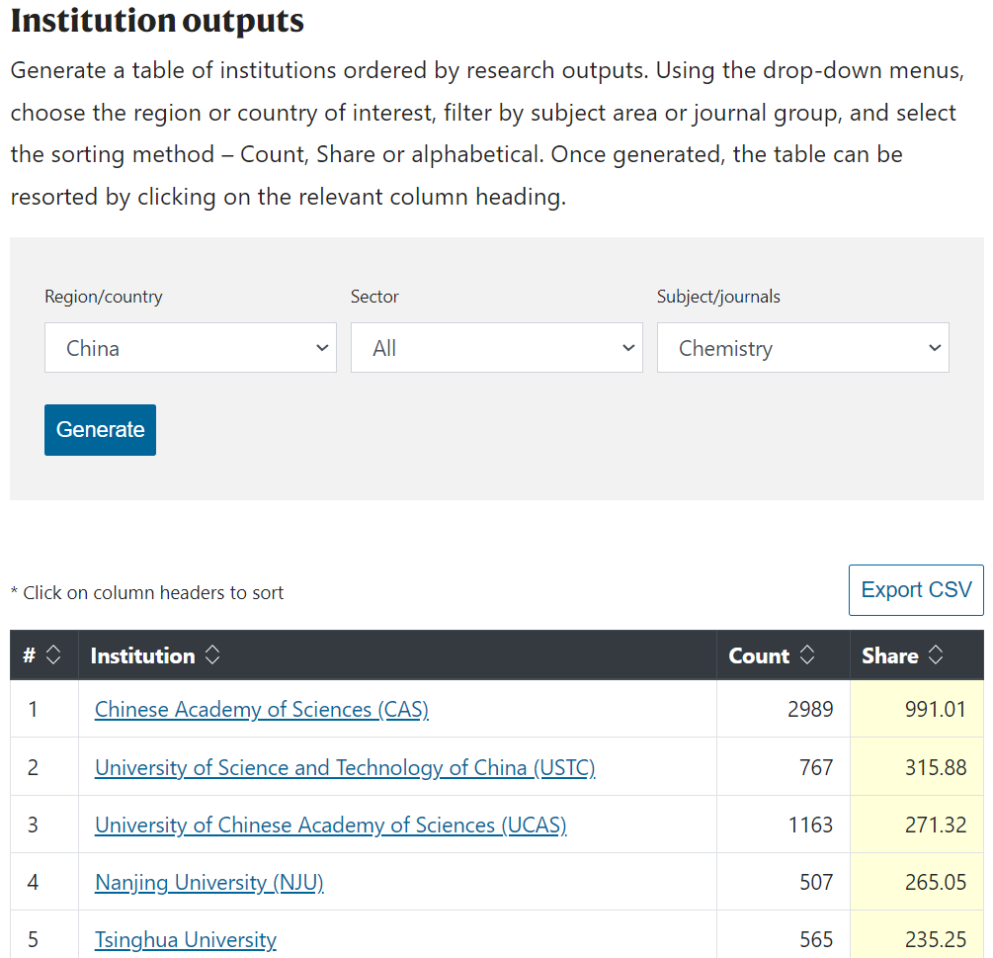Select the Count value 507

click(x=816, y=882)
